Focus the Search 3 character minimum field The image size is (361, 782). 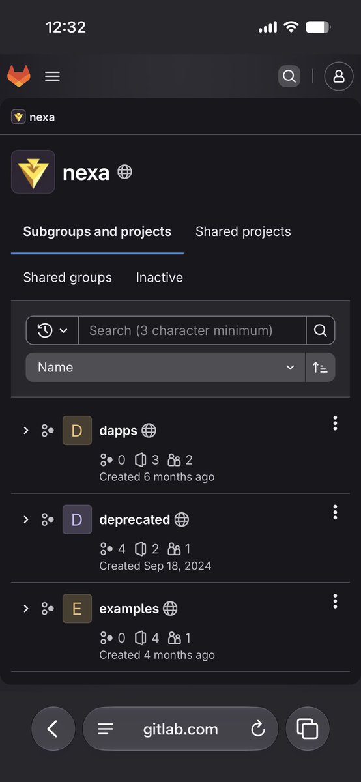point(192,330)
